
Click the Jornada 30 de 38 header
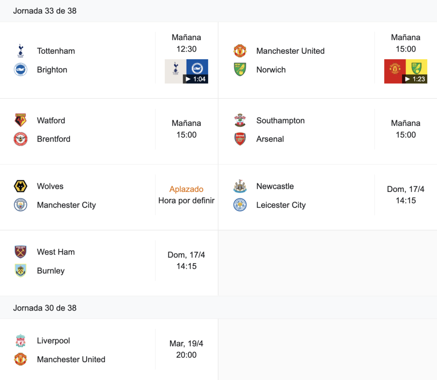(45, 308)
